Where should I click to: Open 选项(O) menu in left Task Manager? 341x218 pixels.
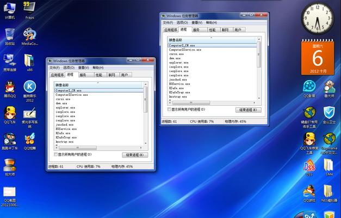tap(69, 68)
